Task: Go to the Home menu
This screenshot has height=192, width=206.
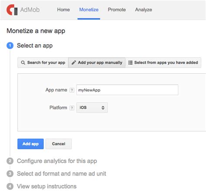Action: coord(63,10)
